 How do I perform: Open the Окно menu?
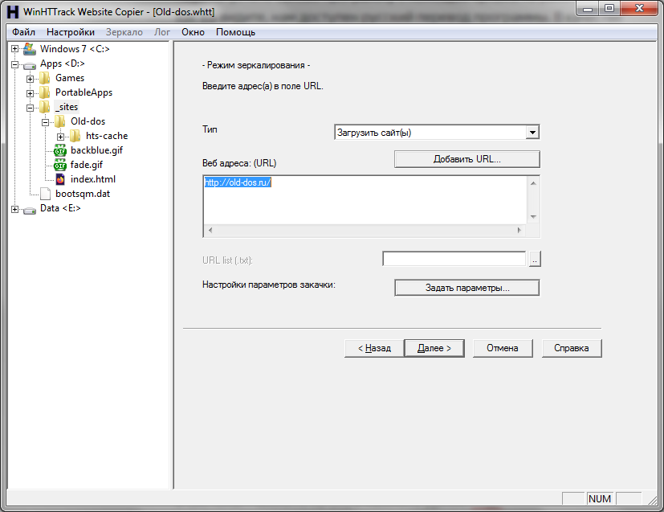pos(193,32)
